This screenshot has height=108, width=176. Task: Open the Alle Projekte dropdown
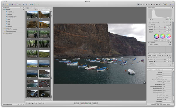point(6,8)
